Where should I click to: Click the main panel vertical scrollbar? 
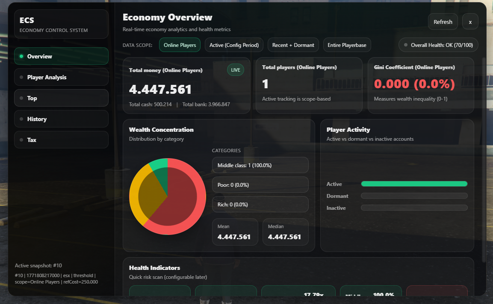pos(484,160)
